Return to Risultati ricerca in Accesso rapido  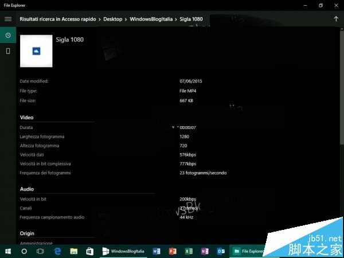[58, 19]
